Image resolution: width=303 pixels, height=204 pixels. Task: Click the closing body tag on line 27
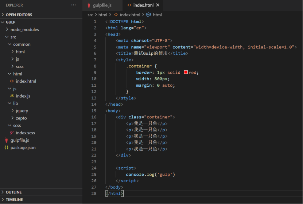click(x=114, y=187)
